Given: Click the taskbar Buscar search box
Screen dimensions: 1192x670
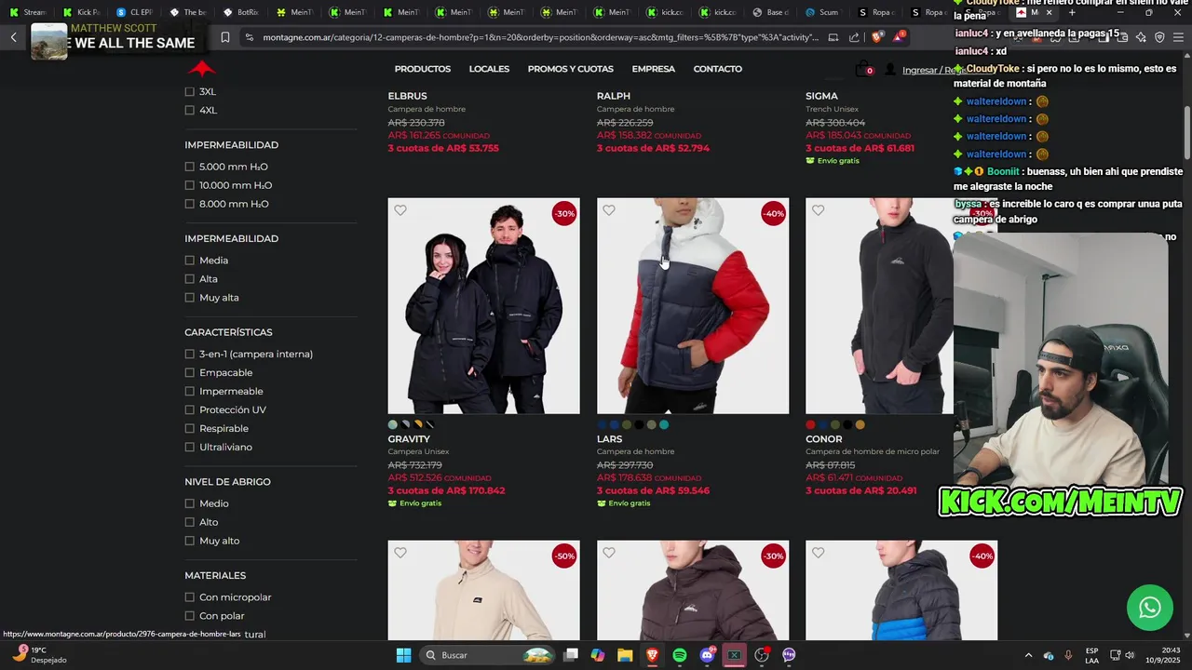Looking at the screenshot, I should [x=486, y=655].
